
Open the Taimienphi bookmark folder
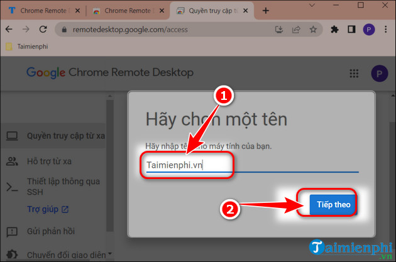point(27,46)
